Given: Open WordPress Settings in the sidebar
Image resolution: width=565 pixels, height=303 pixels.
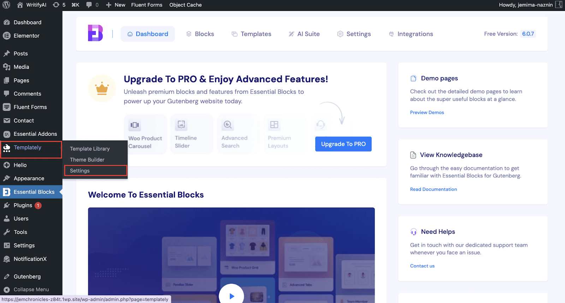Looking at the screenshot, I should (31, 245).
